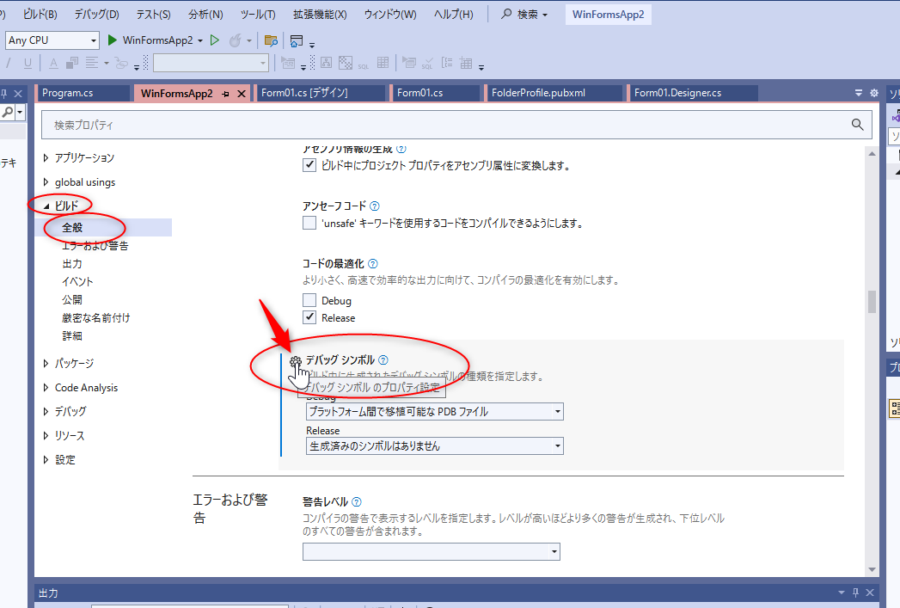900x608 pixels.
Task: Enable the 'unsafe' keyword code checkbox
Action: point(309,224)
